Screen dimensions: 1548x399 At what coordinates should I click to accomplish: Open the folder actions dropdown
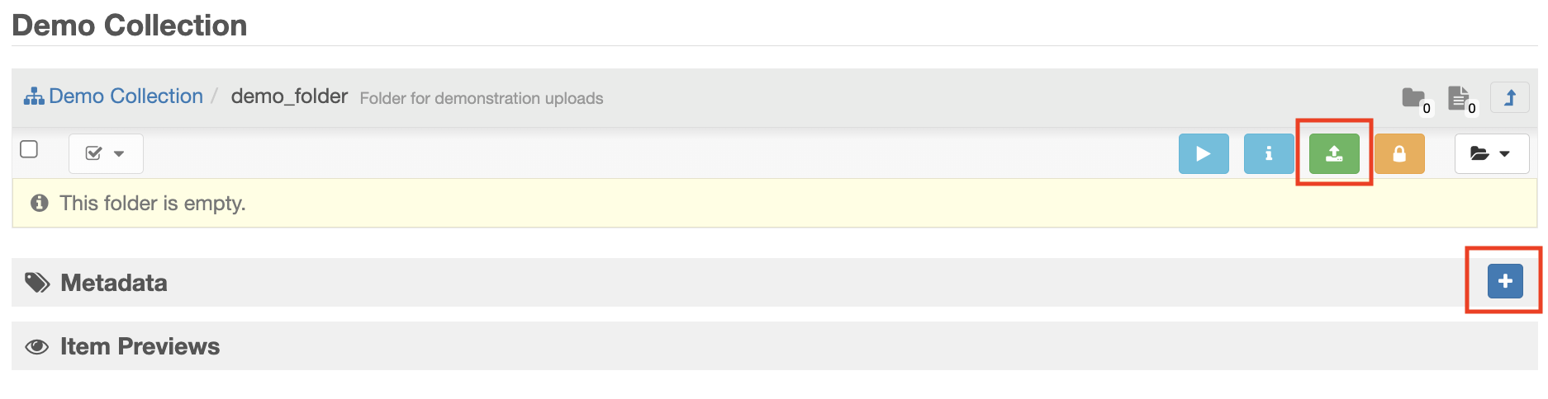tap(1491, 153)
